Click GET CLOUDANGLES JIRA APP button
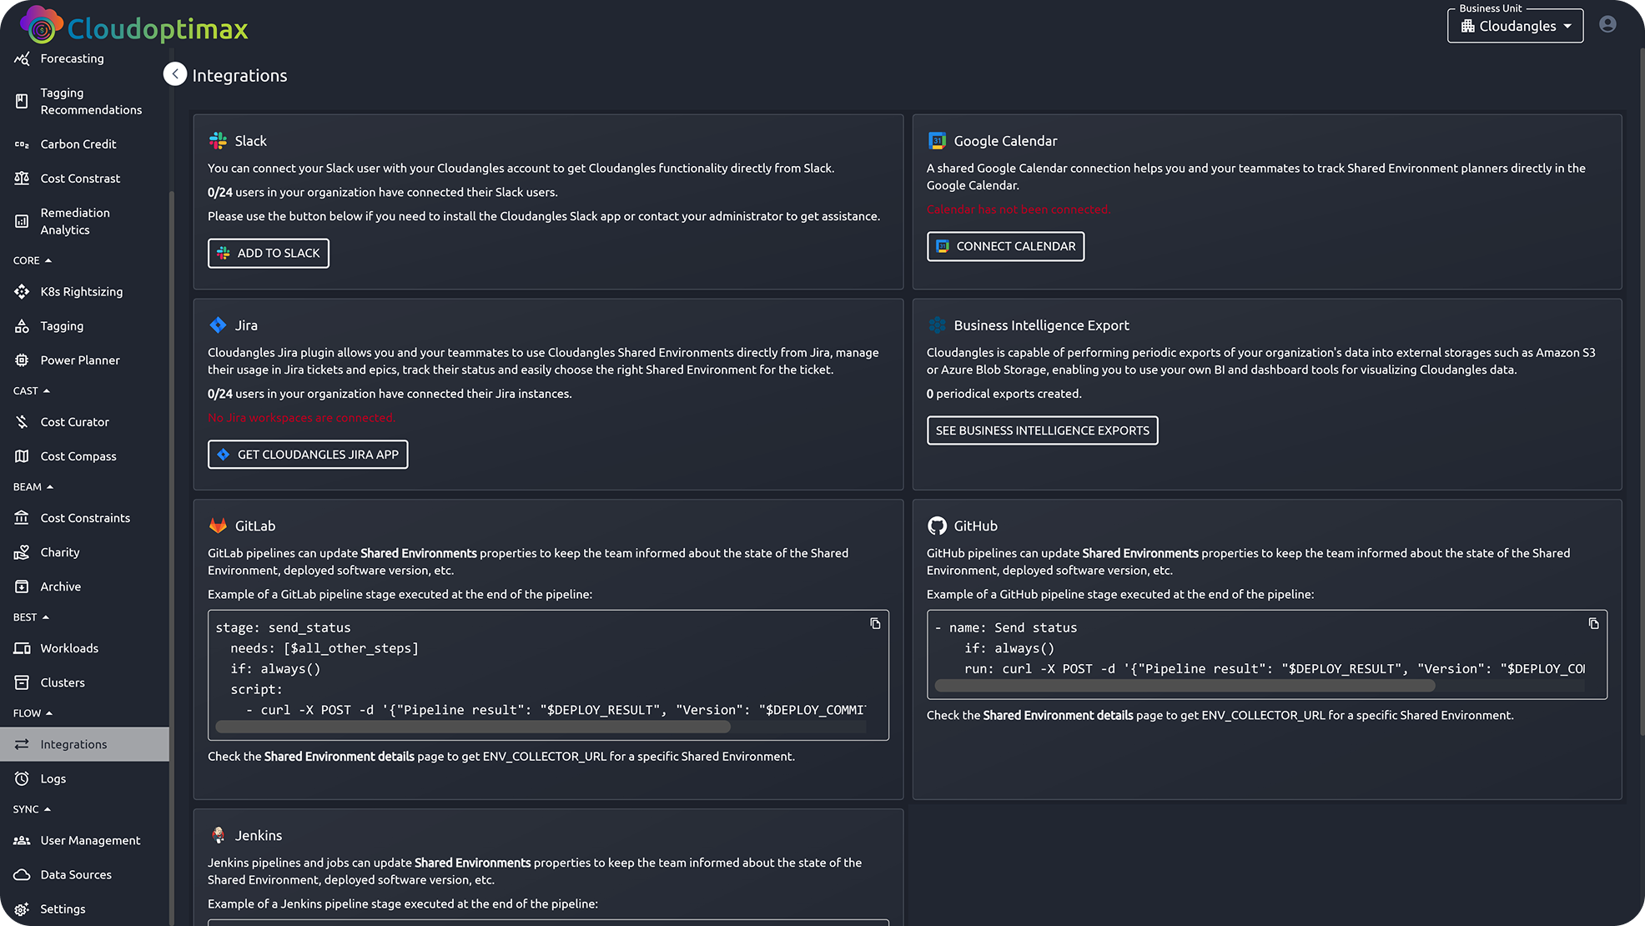 pyautogui.click(x=308, y=455)
